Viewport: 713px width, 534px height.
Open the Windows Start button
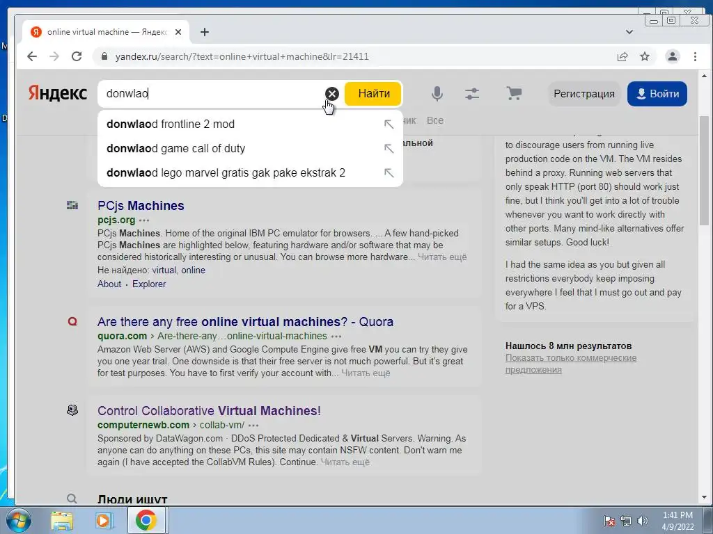pos(18,520)
